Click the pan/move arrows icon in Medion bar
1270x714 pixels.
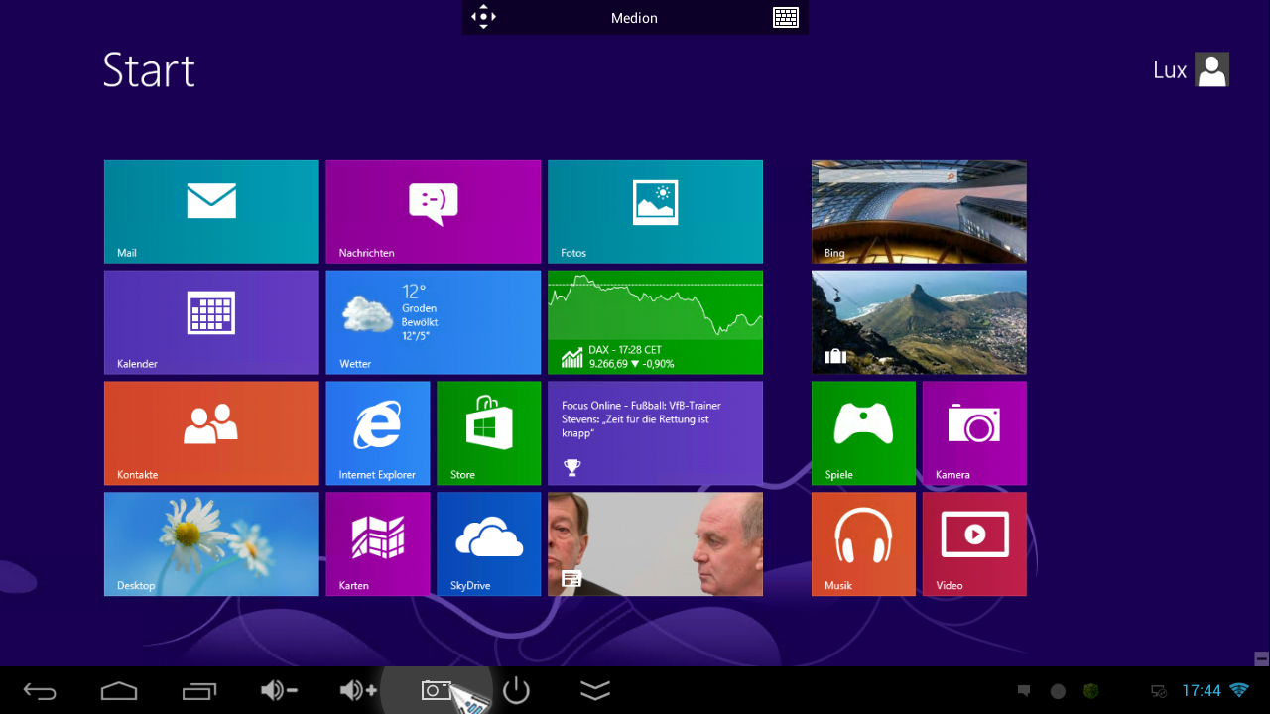tap(483, 17)
